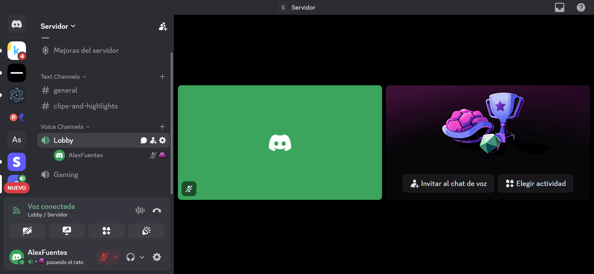Invite members to Lobby channel
The image size is (594, 274).
point(153,141)
